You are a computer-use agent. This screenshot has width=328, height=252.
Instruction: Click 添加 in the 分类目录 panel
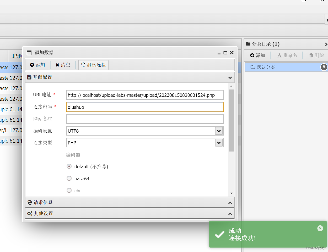pyautogui.click(x=257, y=55)
